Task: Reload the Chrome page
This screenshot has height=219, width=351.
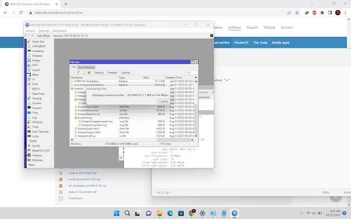Action: coord(21,13)
